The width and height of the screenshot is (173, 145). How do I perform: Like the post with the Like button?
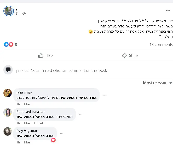[x=45, y=55]
